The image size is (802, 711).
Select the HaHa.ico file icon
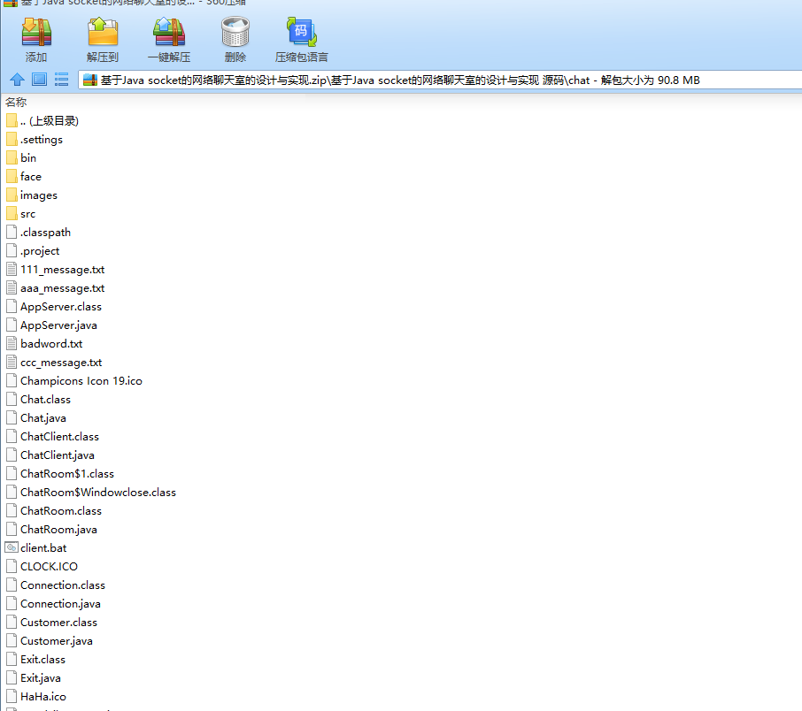[12, 696]
